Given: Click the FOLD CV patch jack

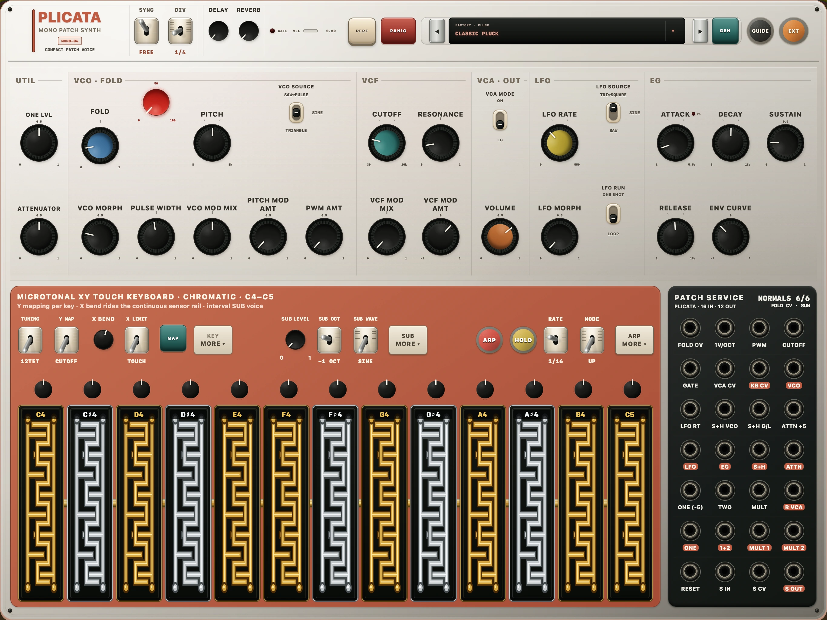Looking at the screenshot, I should coord(690,328).
